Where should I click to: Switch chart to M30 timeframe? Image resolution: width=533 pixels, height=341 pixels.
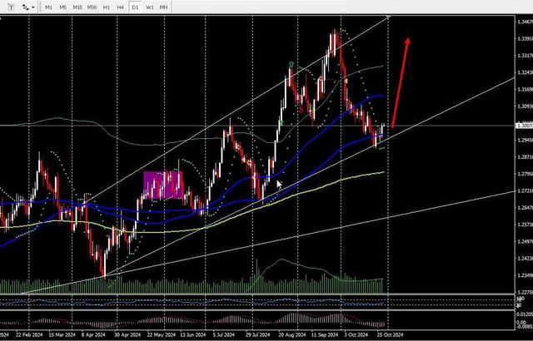click(92, 7)
